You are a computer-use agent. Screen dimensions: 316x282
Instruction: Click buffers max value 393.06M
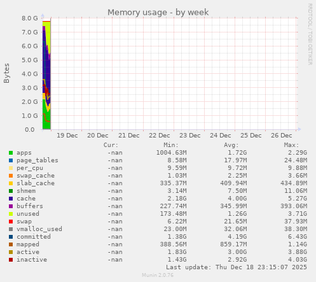[x=294, y=206]
